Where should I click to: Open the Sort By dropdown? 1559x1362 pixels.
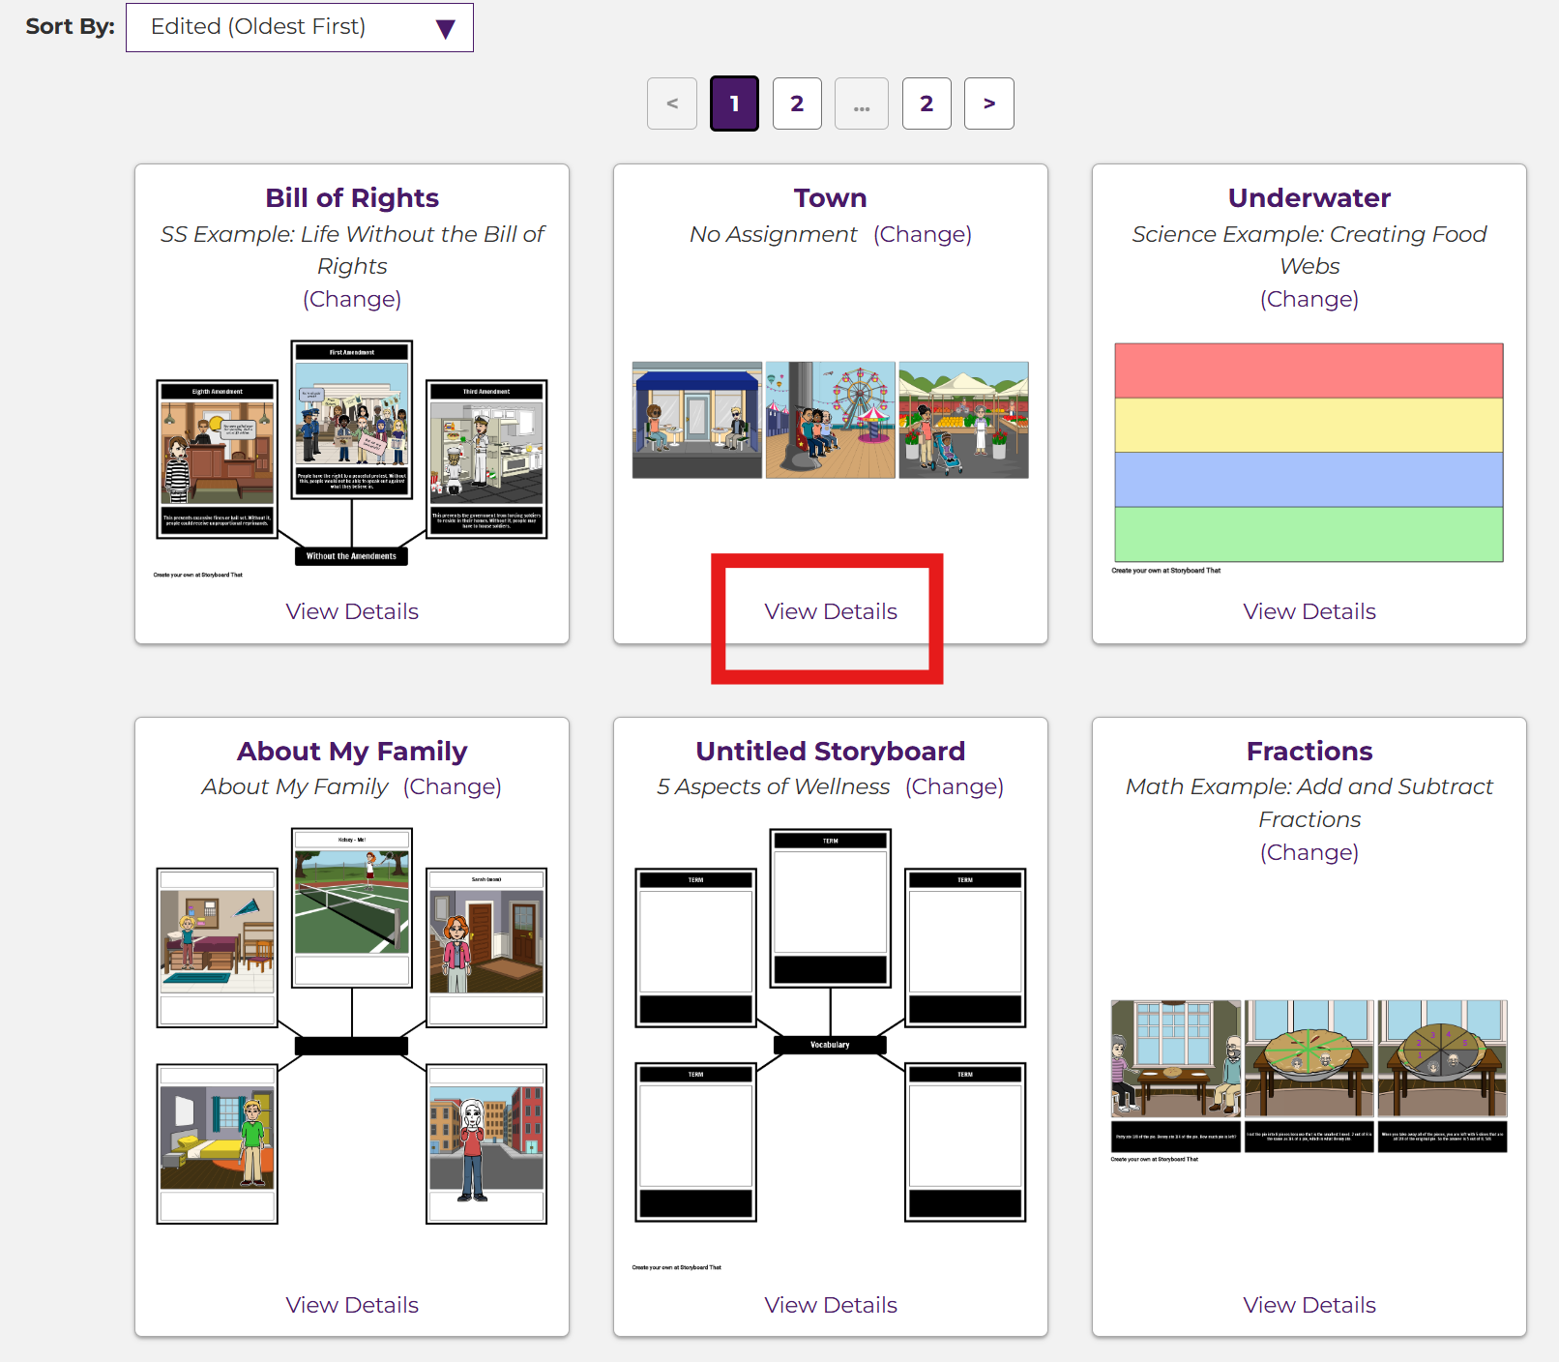tap(299, 27)
